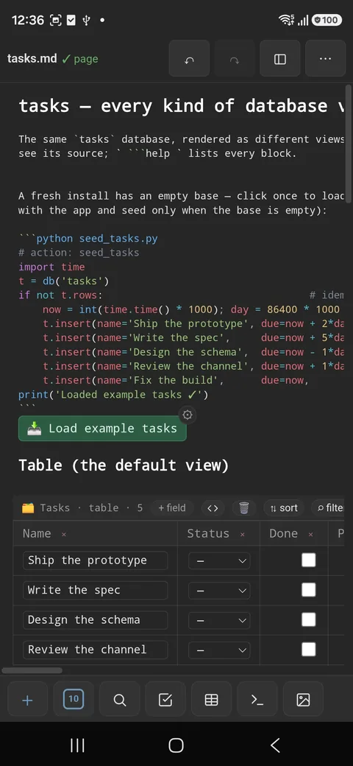Click the undo arrow button

(x=189, y=59)
